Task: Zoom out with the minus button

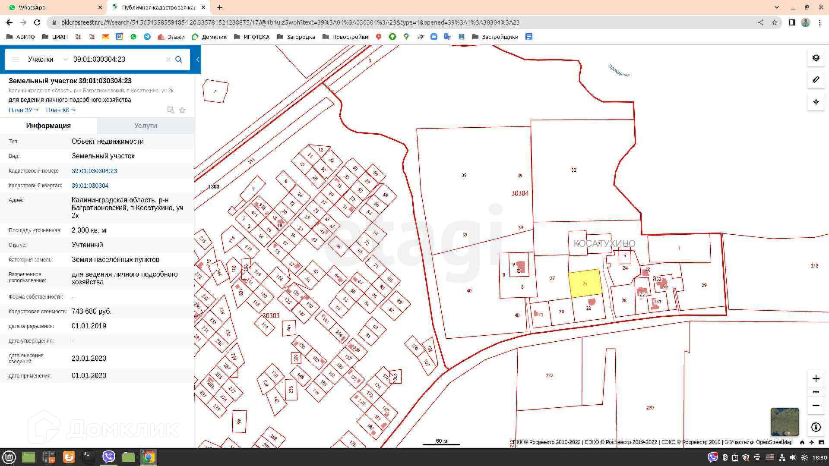Action: (816, 406)
